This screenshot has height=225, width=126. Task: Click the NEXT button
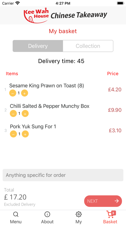coord(103,201)
